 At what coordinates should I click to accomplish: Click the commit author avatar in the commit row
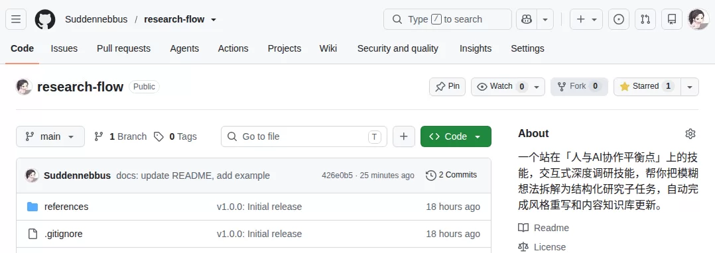click(x=32, y=176)
